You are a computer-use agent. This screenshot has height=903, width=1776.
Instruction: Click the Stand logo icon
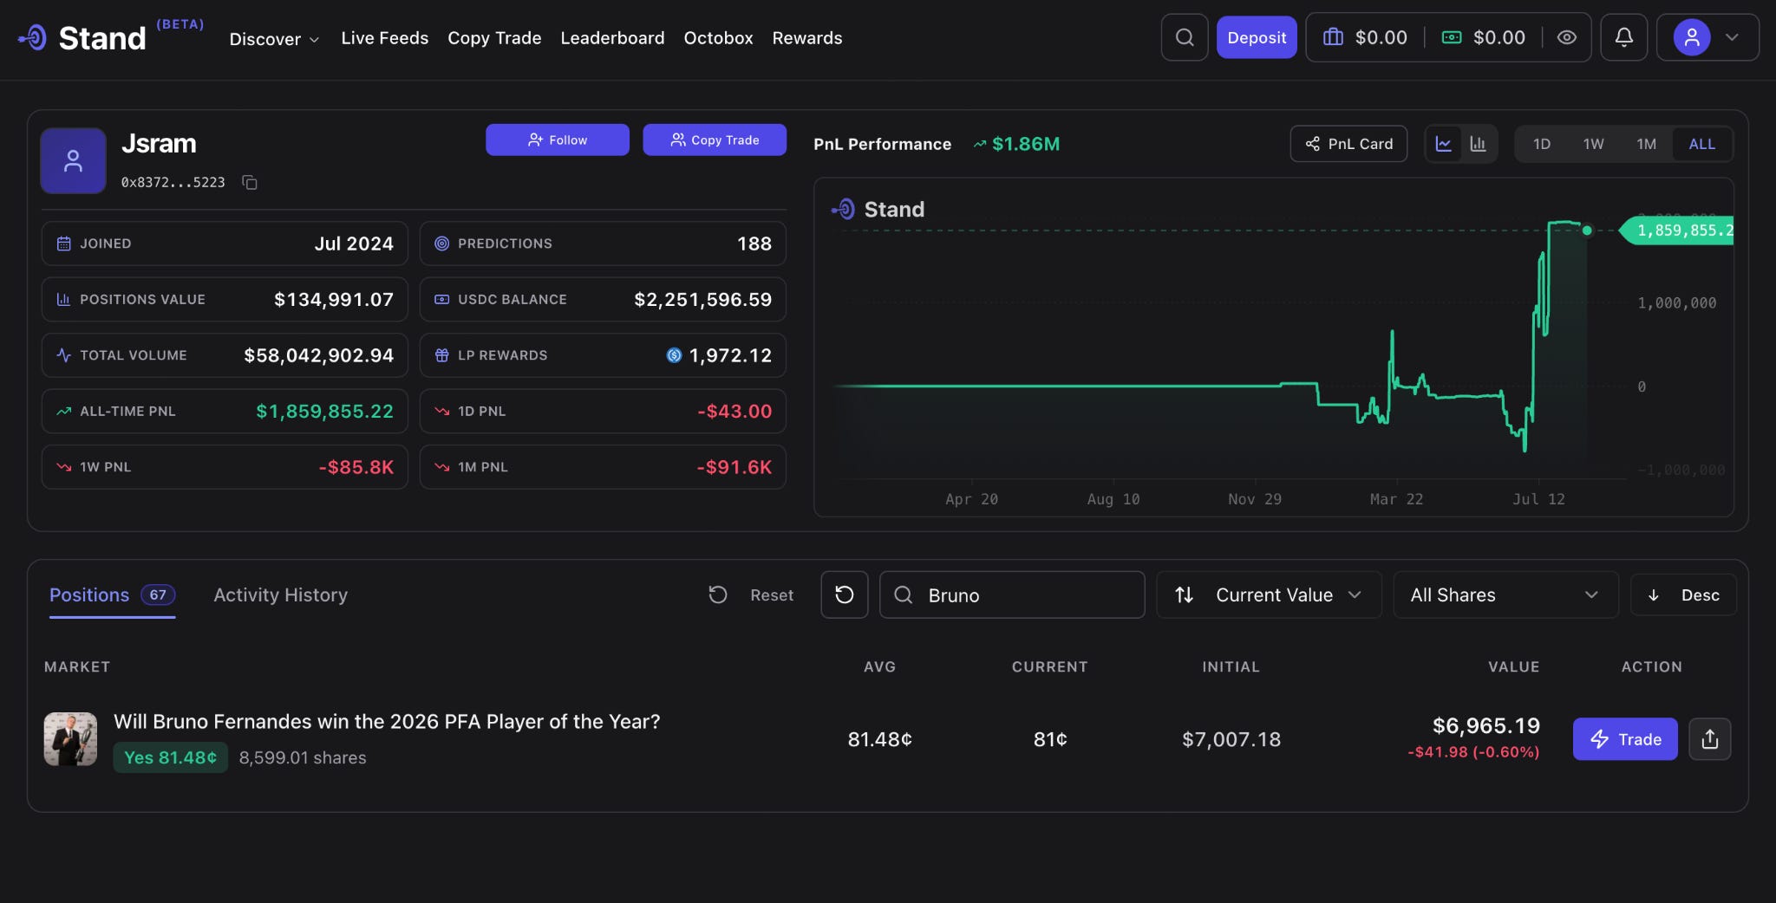point(33,37)
